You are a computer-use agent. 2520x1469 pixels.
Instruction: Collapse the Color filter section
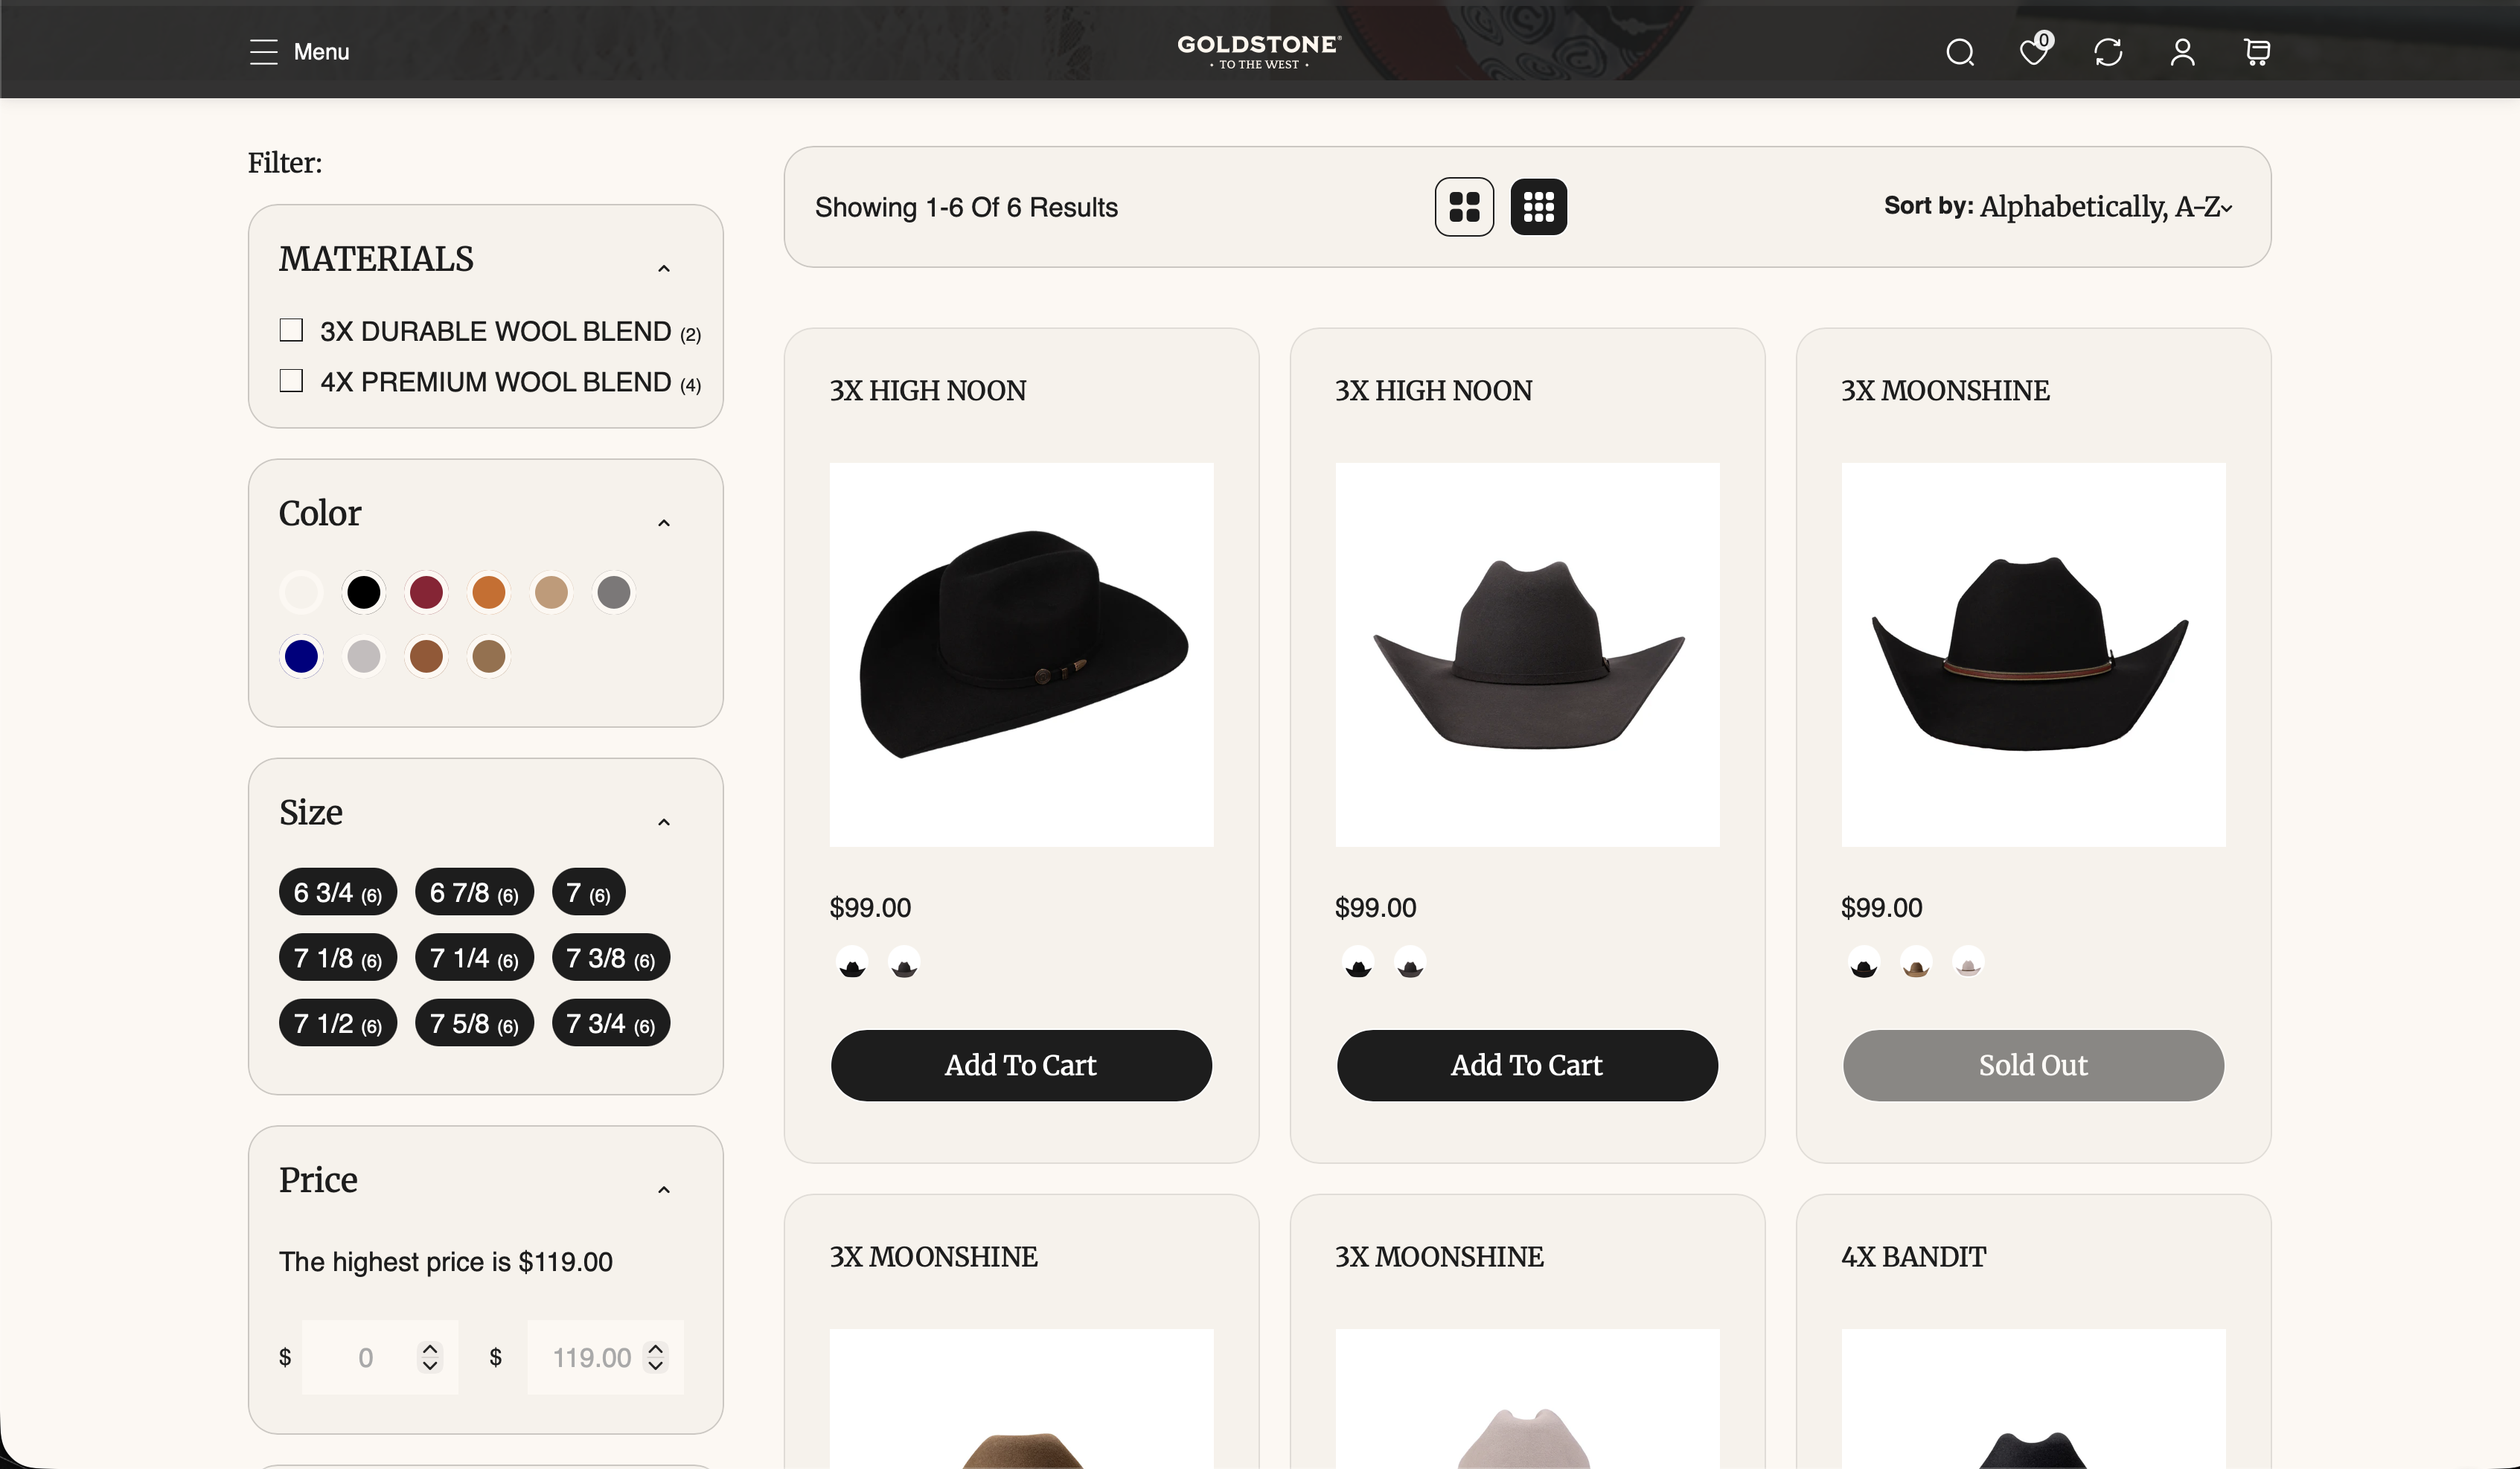[664, 523]
